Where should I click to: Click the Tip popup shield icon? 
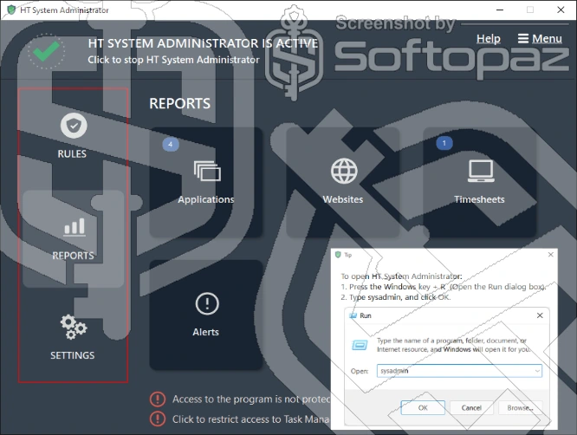(x=338, y=255)
